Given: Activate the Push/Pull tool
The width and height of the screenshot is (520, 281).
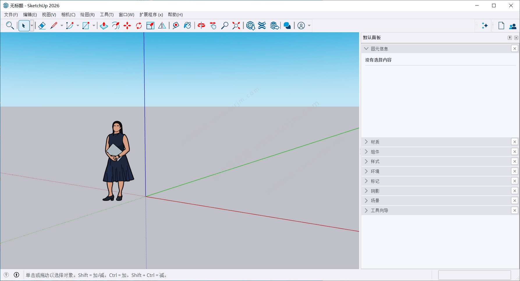Looking at the screenshot, I should [104, 26].
